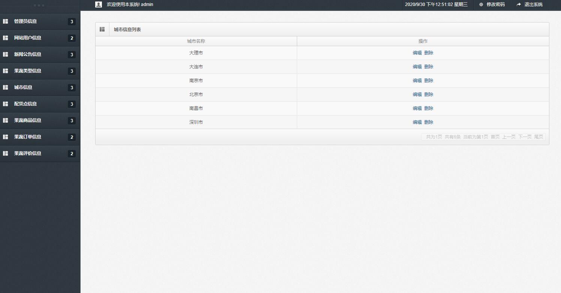Click the 新闻公告信息 sidebar icon
Screen dimensions: 561x293
coord(6,54)
